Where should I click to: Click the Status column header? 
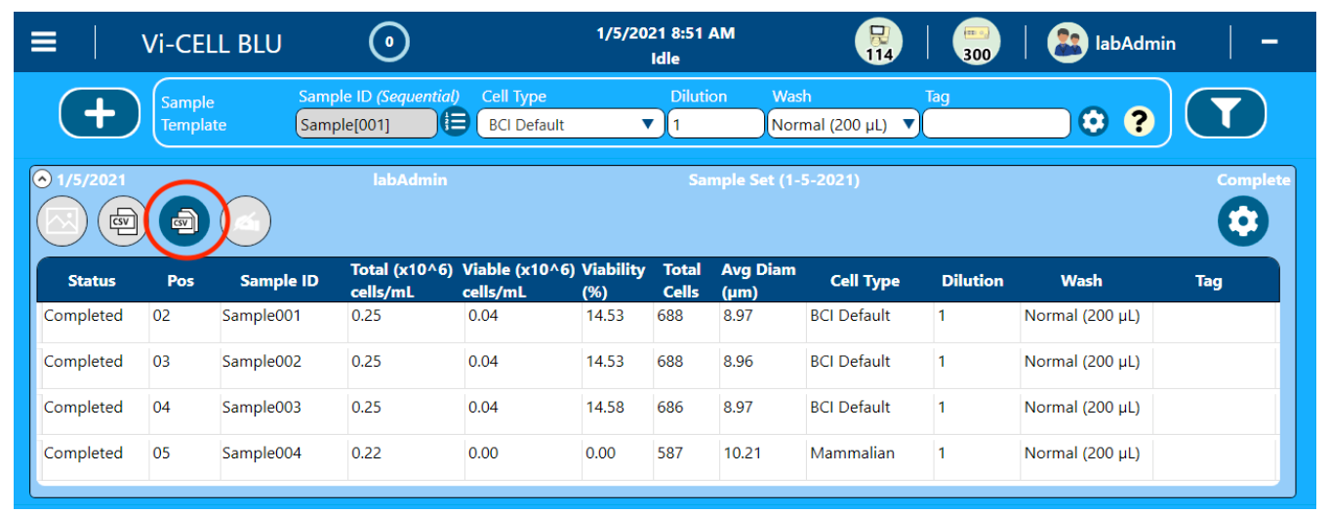[92, 281]
